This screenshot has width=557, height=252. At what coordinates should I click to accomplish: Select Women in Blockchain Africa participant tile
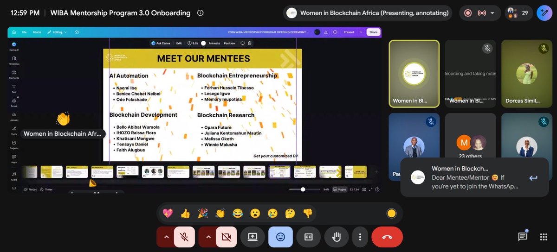click(x=414, y=73)
